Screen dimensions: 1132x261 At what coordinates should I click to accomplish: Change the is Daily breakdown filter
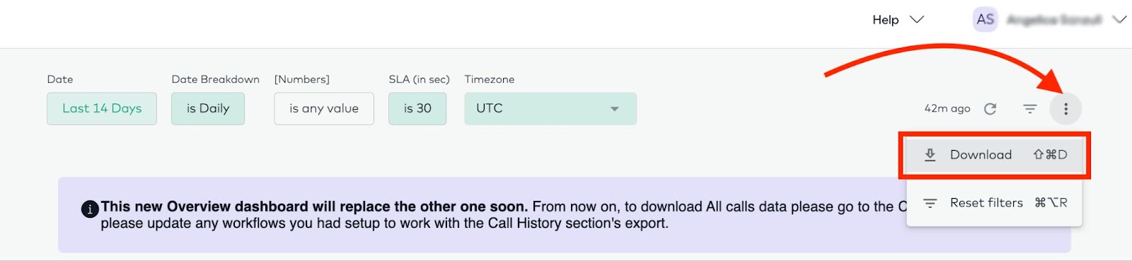[x=208, y=108]
